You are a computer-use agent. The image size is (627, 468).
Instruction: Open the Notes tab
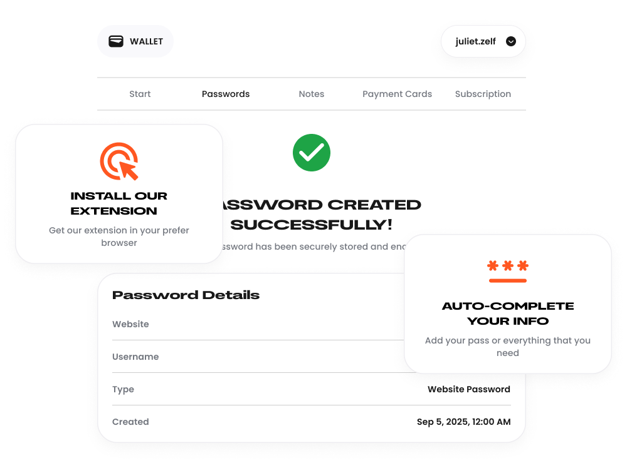tap(312, 94)
